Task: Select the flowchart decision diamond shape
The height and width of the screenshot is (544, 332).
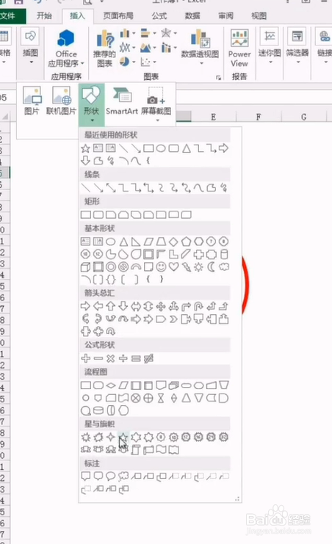Action: click(111, 385)
